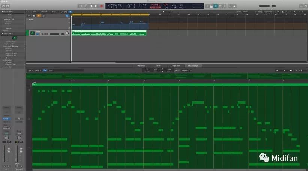Toggle the Inspector icon in control bar
308x171 pixels.
point(8,6)
